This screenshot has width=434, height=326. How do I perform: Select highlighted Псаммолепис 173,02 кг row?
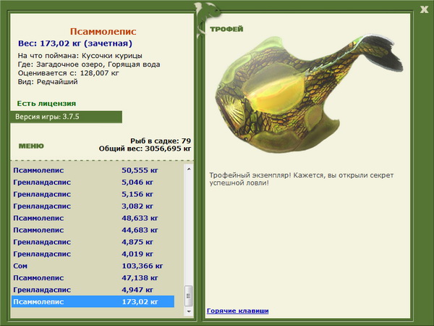coord(93,301)
